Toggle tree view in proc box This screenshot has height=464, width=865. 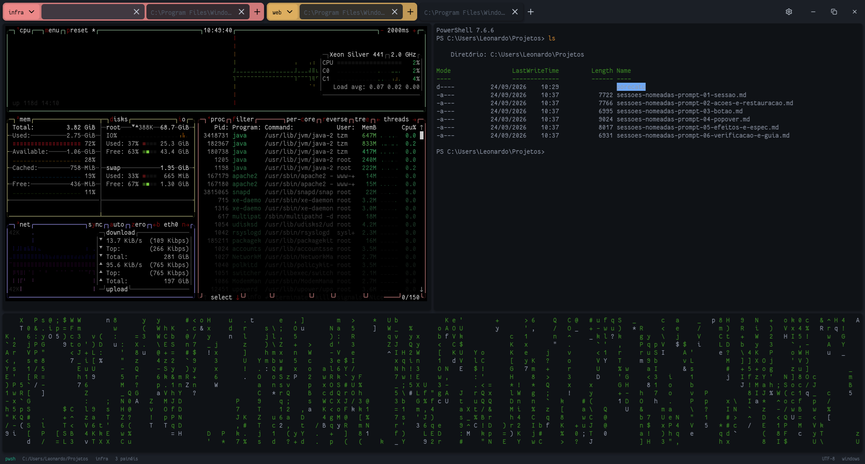click(x=362, y=119)
